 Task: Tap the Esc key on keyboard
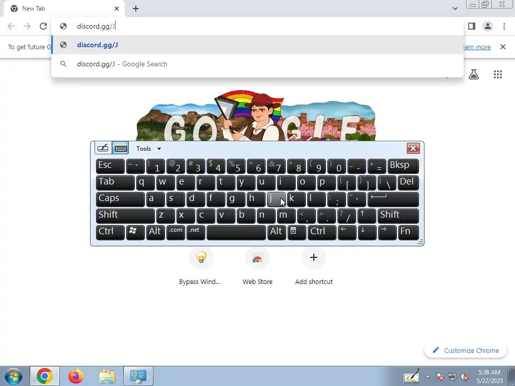point(110,166)
